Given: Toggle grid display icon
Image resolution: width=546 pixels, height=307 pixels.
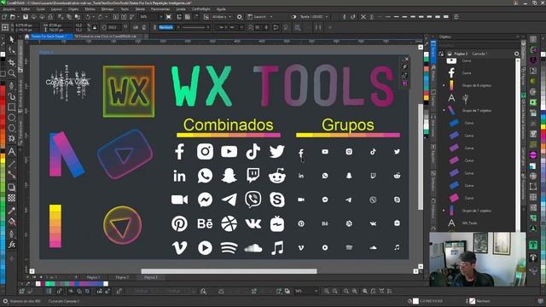Looking at the screenshot, I should 188,17.
